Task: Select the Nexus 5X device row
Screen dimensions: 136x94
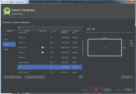Action: click(x=50, y=48)
